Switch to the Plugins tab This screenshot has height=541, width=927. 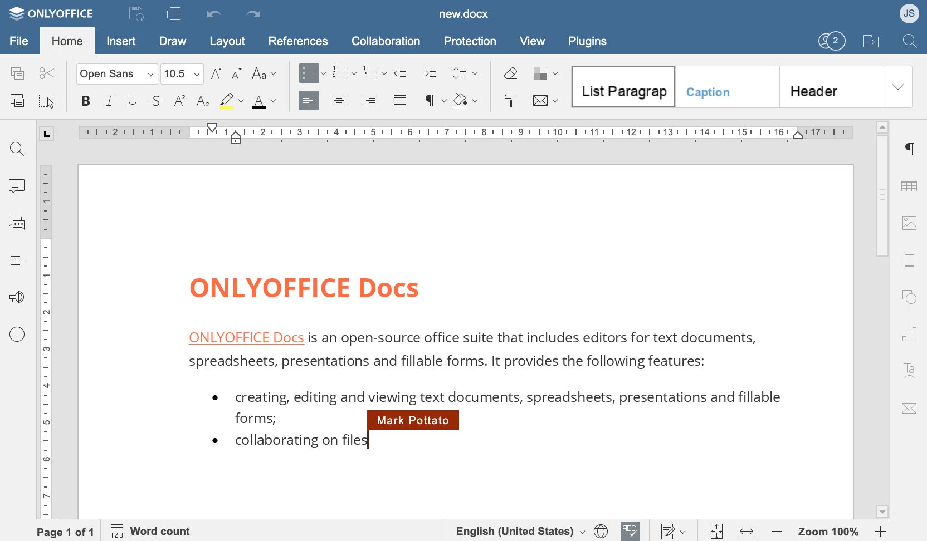pos(587,41)
